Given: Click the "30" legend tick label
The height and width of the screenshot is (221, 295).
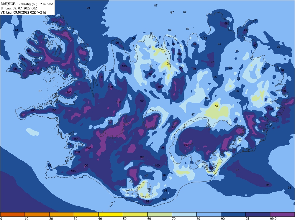Looking at the screenshot, I should click(x=76, y=219).
